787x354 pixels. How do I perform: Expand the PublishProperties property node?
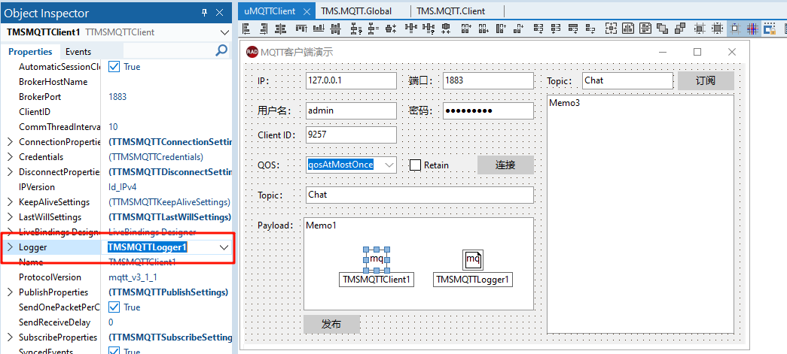click(10, 292)
